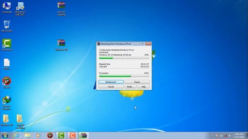Open Windows Explorer from the taskbar
This screenshot has width=248, height=139.
coord(28,136)
